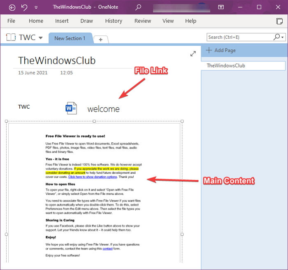Open the Draw tab

pyautogui.click(x=87, y=21)
